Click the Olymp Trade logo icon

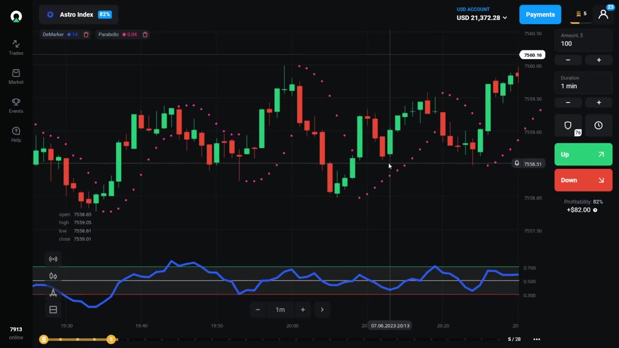[16, 16]
